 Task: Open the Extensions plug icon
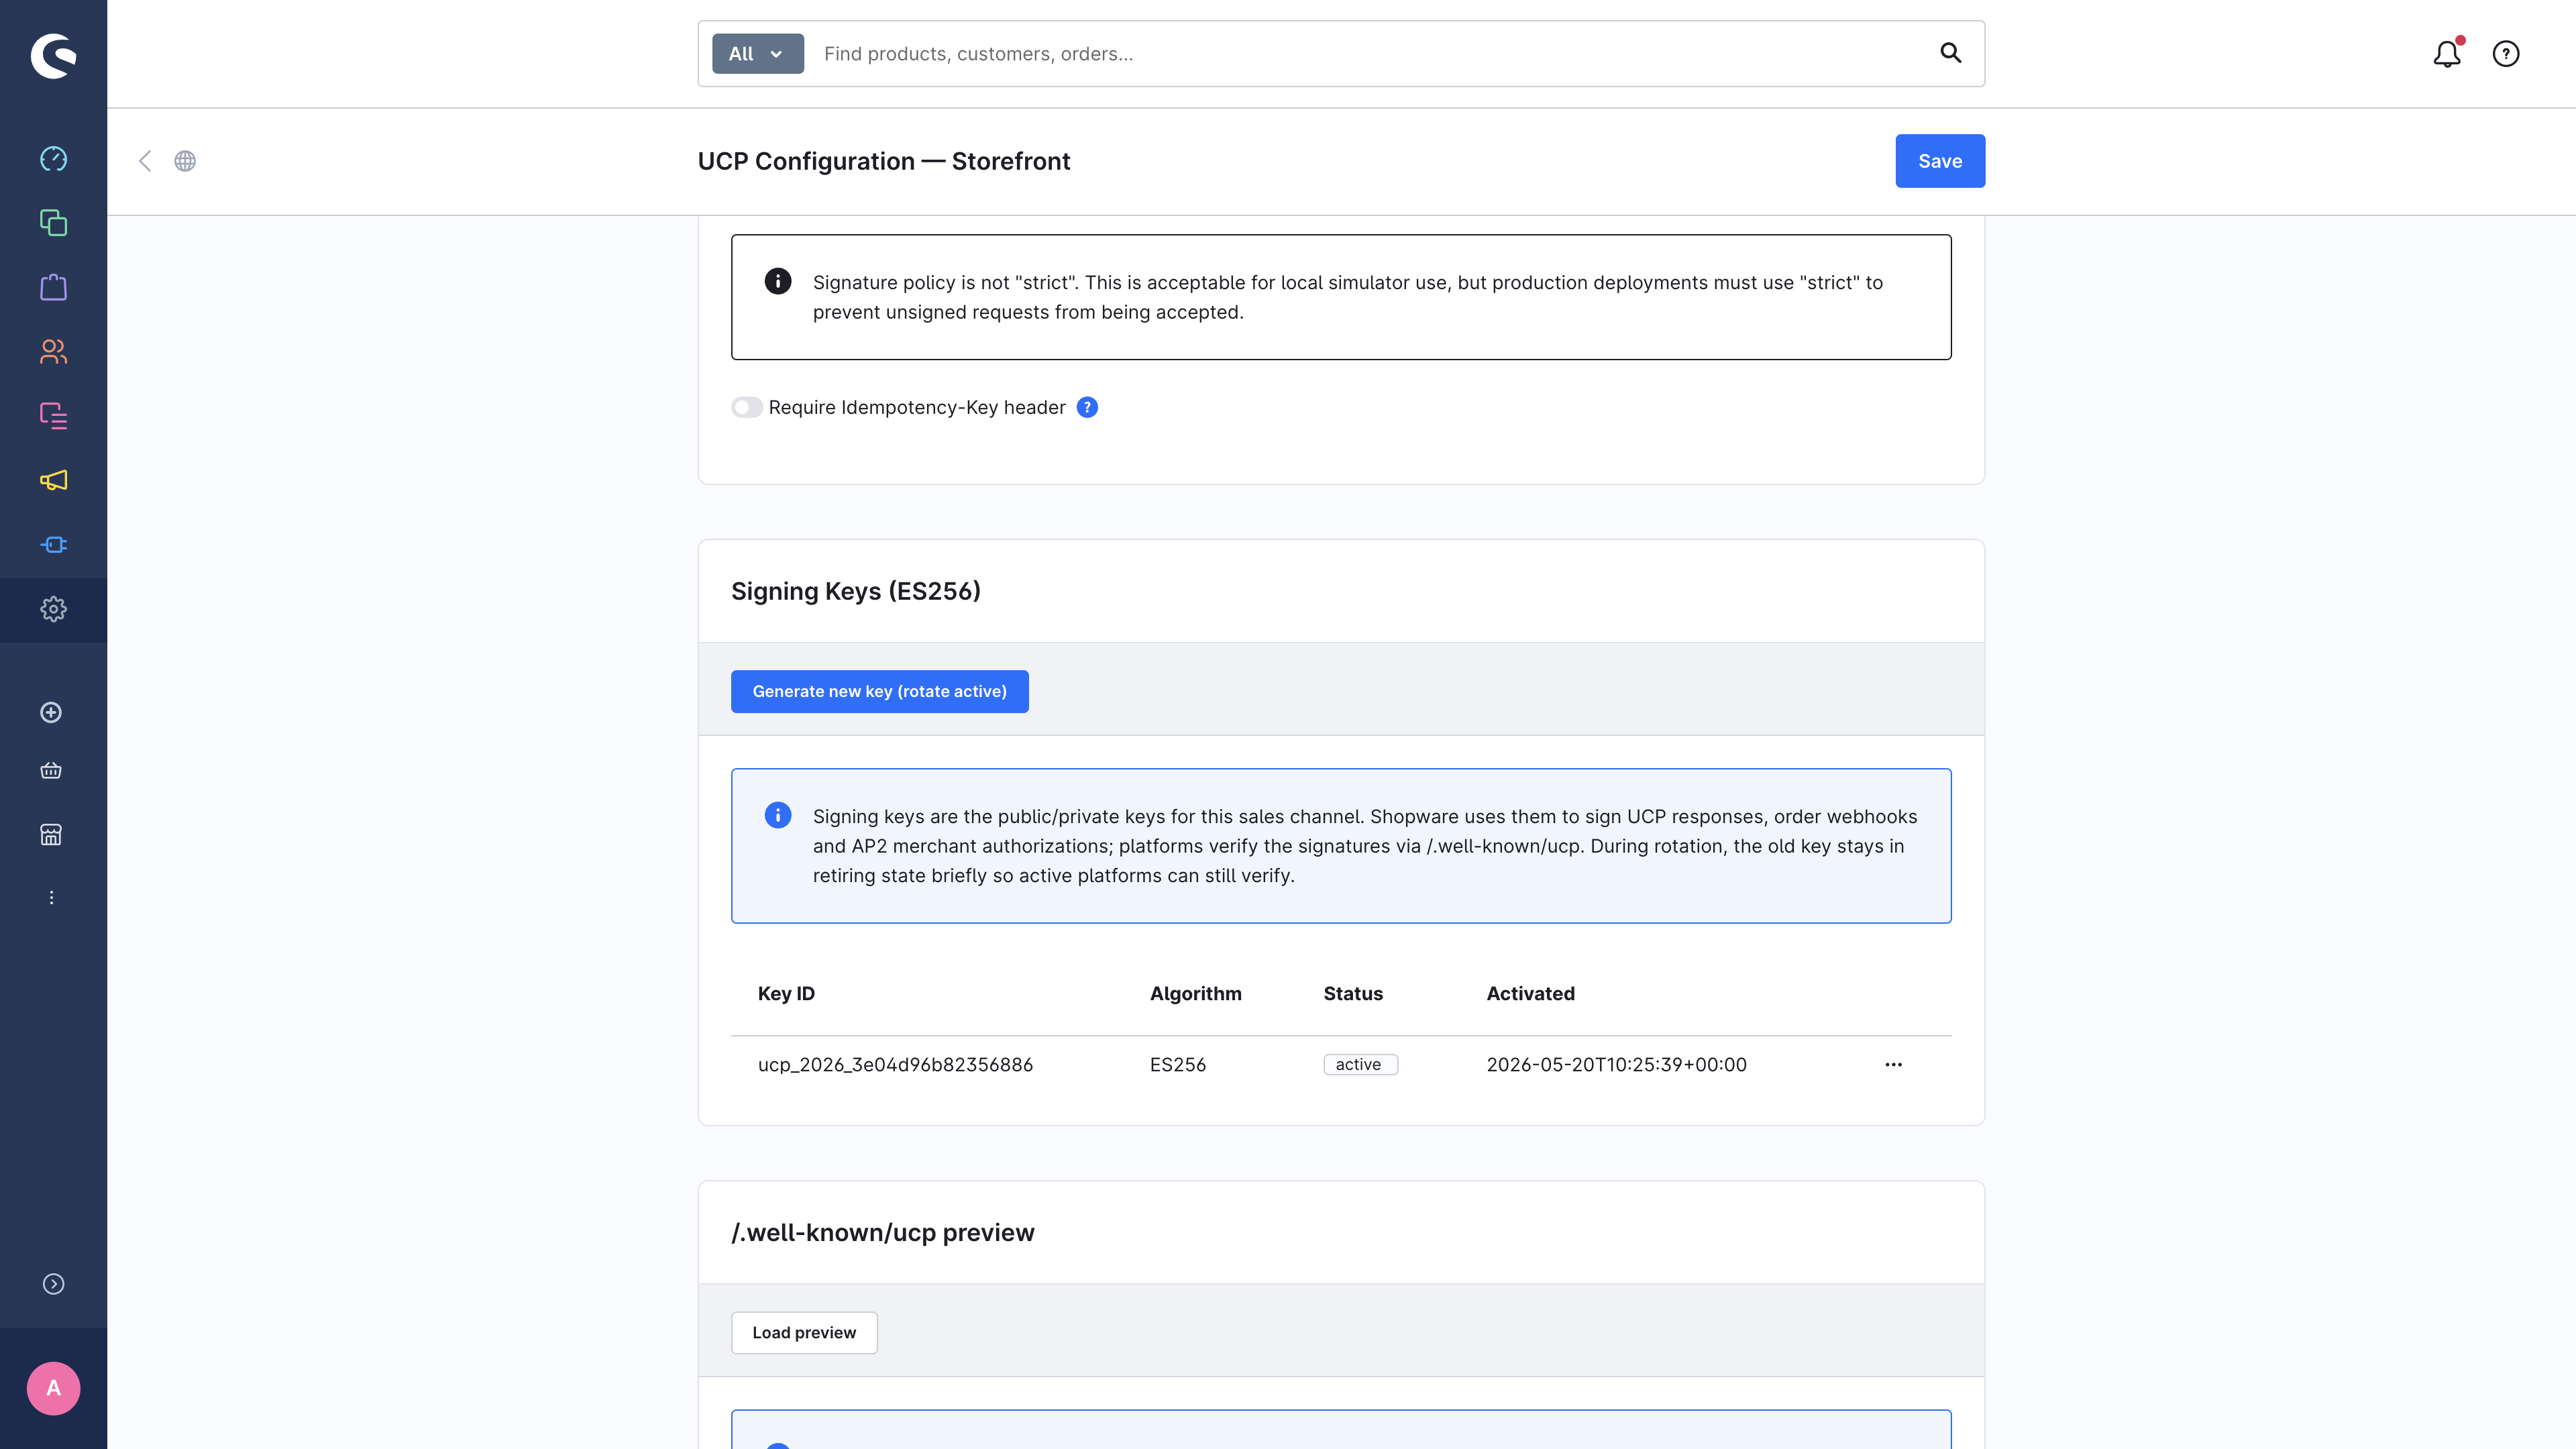point(53,545)
